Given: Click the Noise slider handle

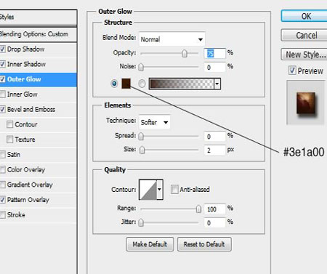Looking at the screenshot, I should (x=141, y=67).
